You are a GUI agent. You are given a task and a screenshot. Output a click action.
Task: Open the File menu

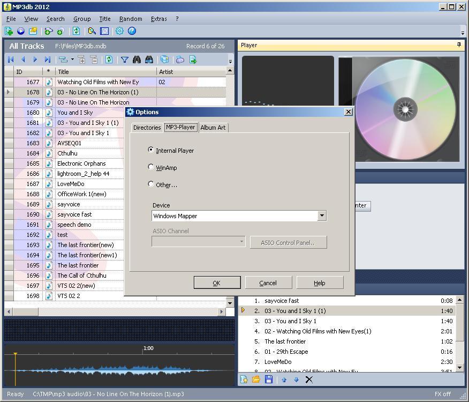click(x=11, y=19)
